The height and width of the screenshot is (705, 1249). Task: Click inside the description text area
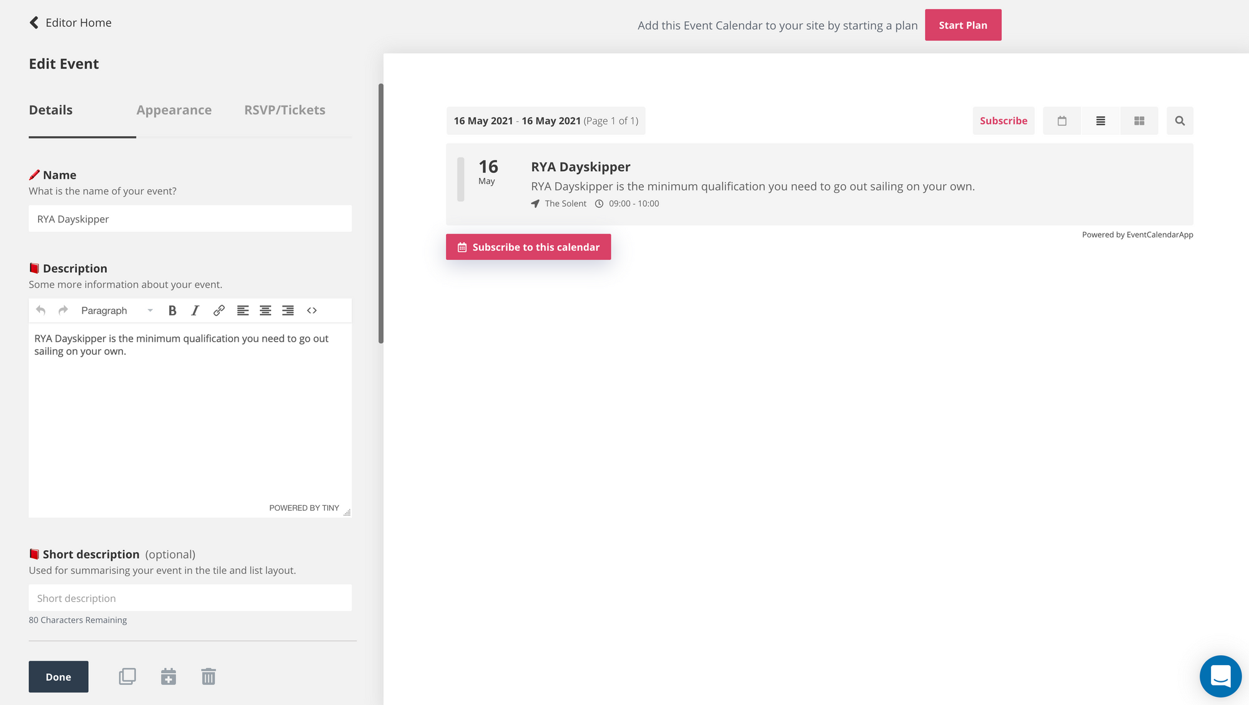click(x=190, y=412)
